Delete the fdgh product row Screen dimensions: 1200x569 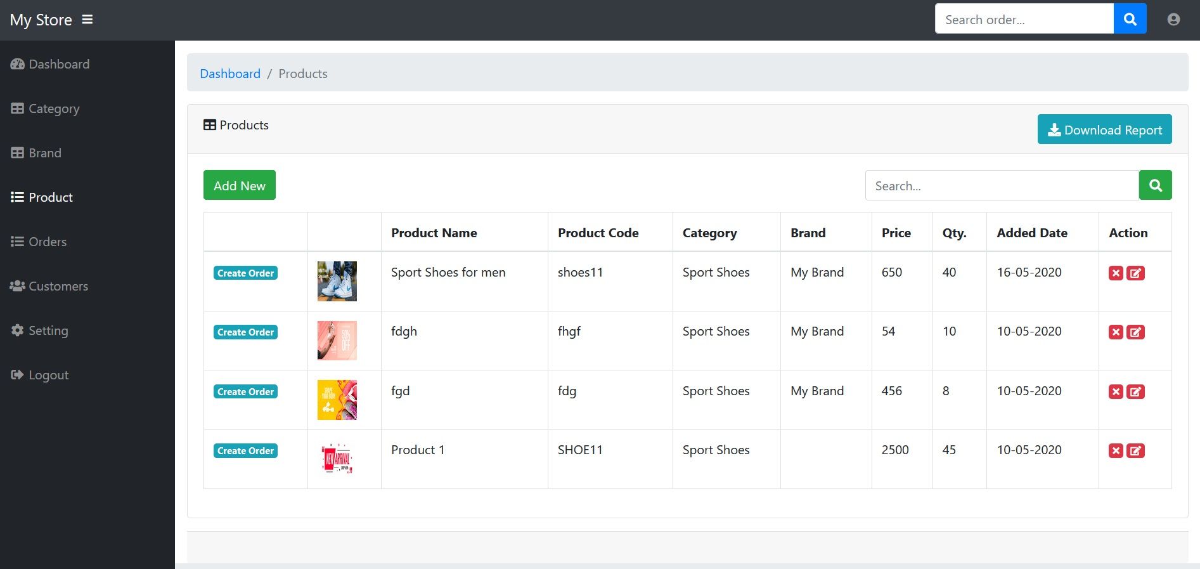[x=1116, y=332]
